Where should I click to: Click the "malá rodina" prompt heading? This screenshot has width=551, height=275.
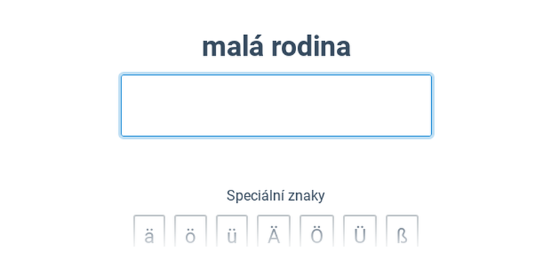tap(276, 46)
